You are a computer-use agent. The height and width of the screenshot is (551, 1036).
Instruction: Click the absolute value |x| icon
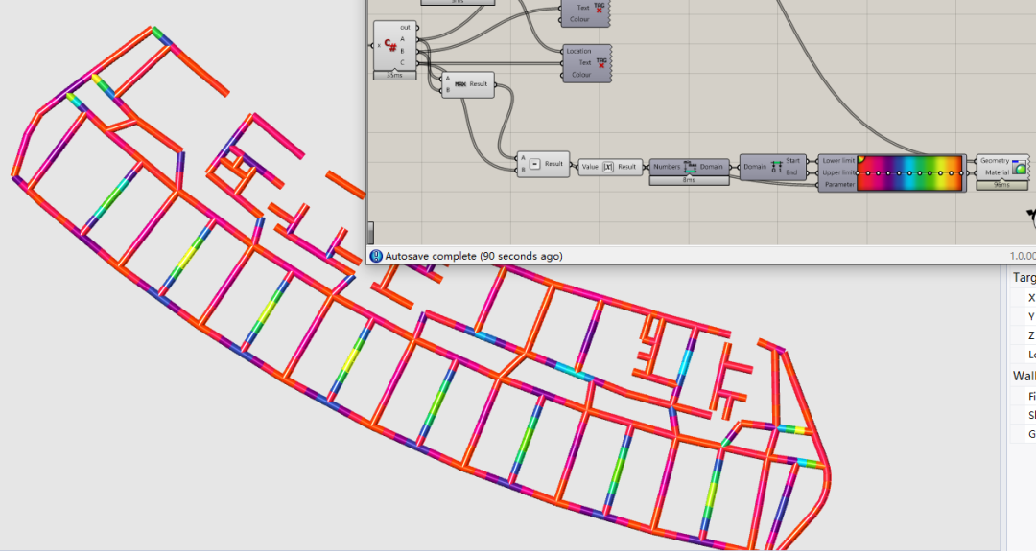[608, 167]
